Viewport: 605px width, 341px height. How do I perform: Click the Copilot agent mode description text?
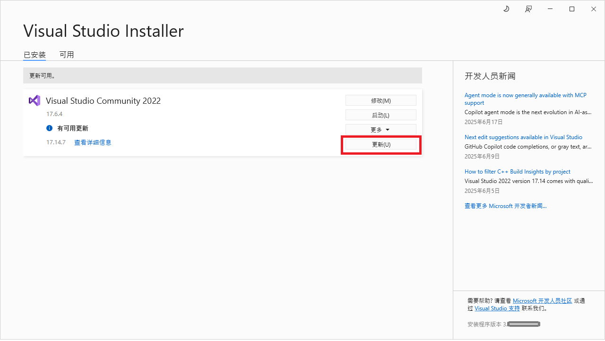(528, 112)
